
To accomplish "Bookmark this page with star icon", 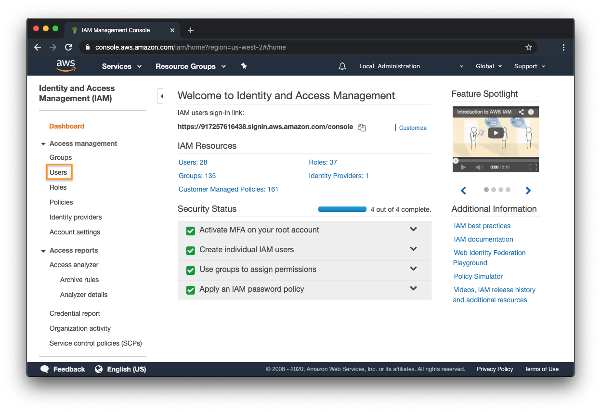I will tap(529, 47).
